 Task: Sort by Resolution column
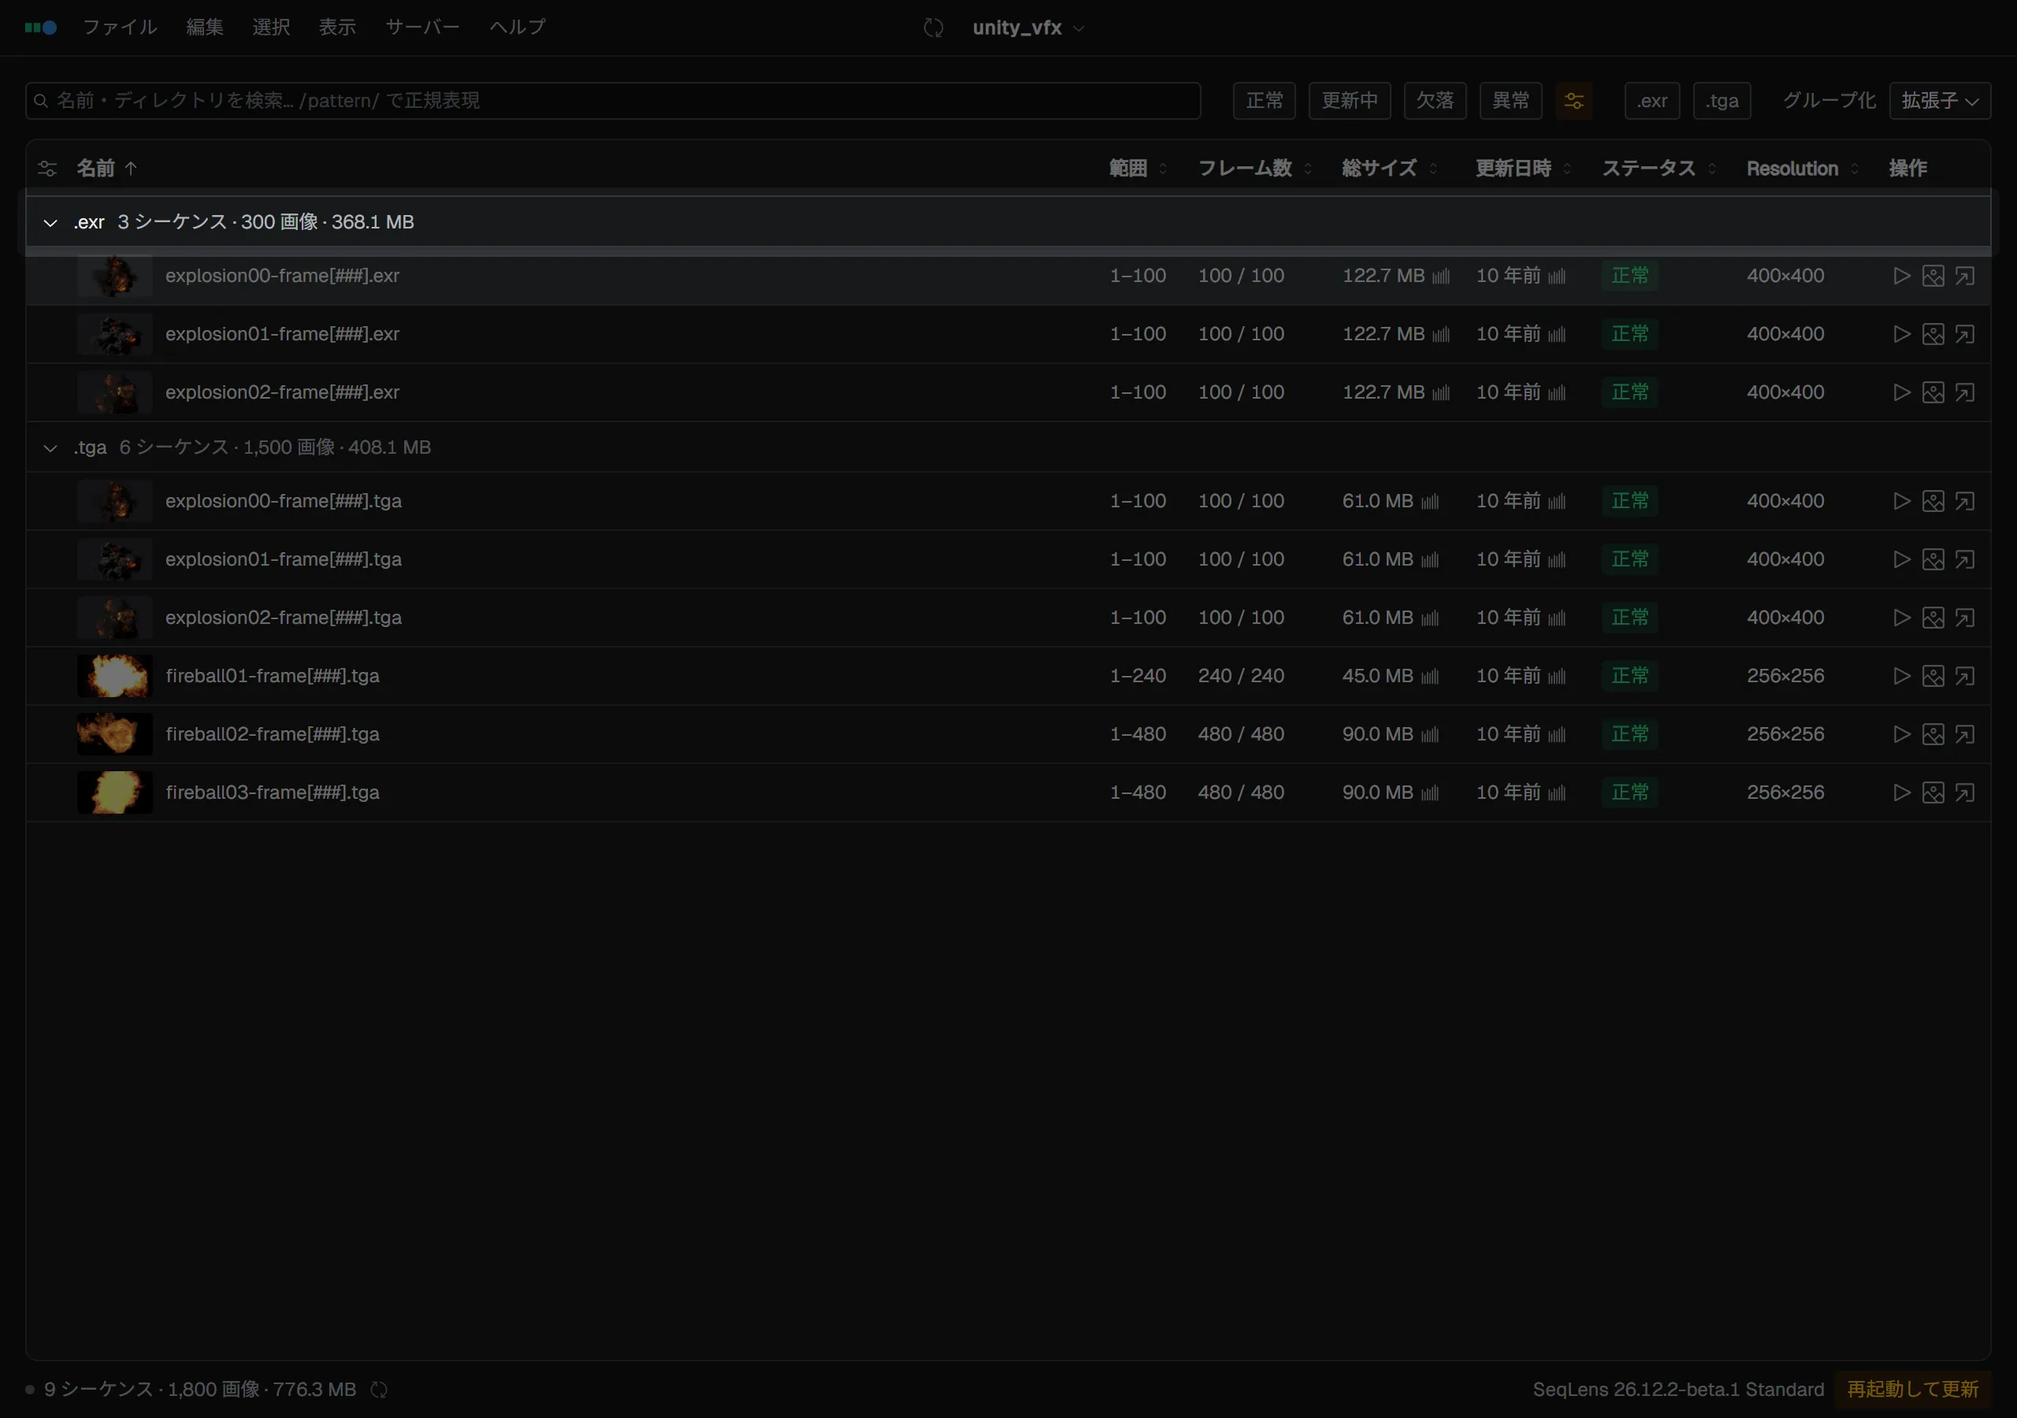[1803, 169]
